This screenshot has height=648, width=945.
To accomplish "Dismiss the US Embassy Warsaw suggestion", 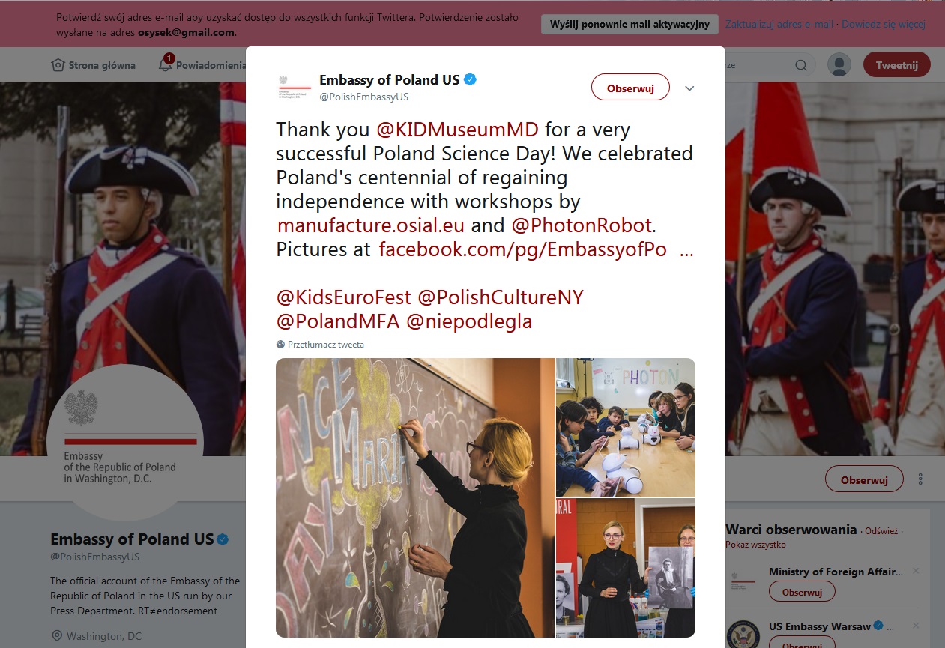I will (916, 626).
